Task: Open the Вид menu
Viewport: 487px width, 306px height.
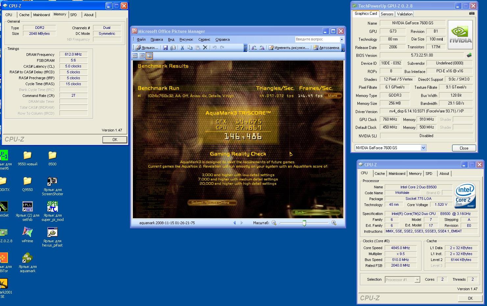Action: click(171, 39)
